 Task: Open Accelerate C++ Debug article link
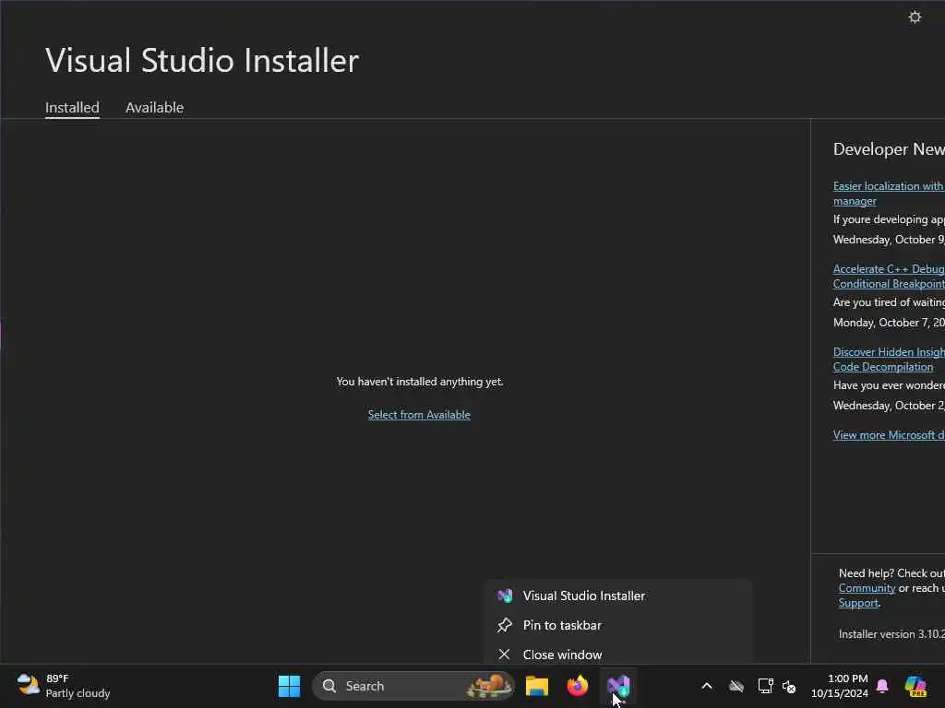889,277
